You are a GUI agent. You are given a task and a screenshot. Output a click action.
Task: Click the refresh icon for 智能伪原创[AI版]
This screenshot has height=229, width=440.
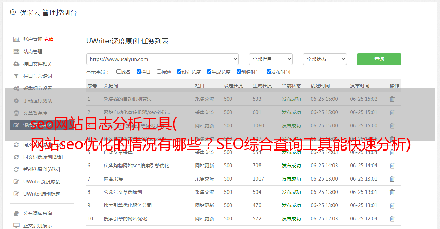[x=16, y=169]
